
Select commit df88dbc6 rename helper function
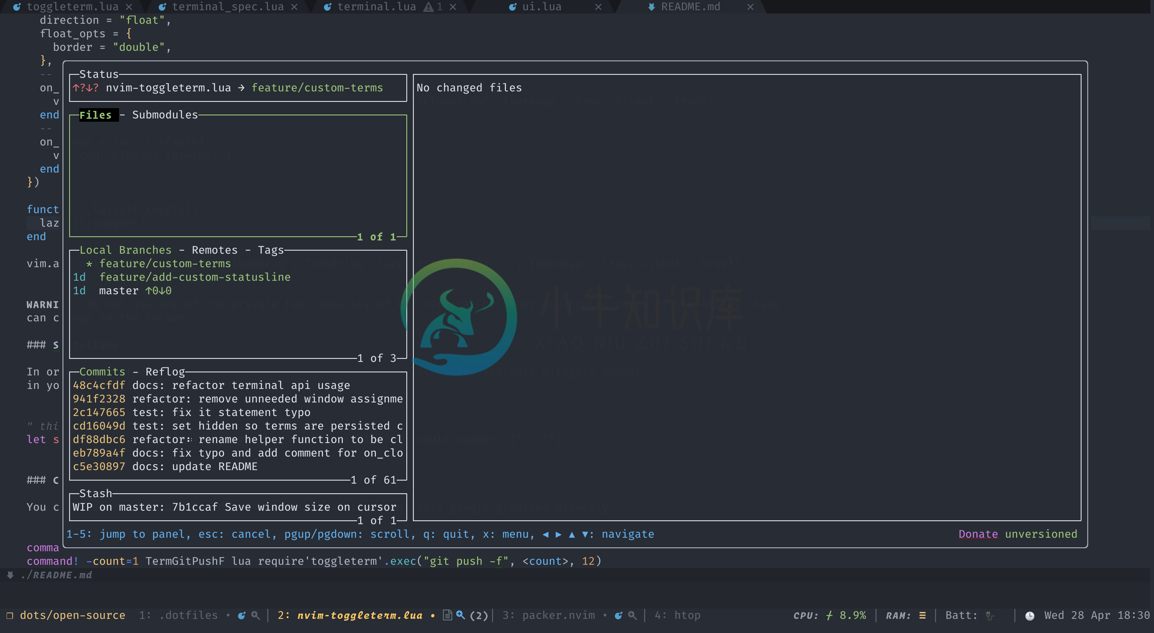238,439
